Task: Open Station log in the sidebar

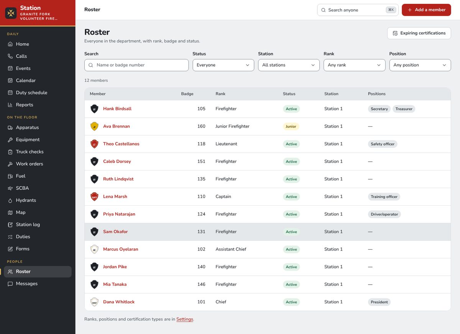Action: click(38, 224)
